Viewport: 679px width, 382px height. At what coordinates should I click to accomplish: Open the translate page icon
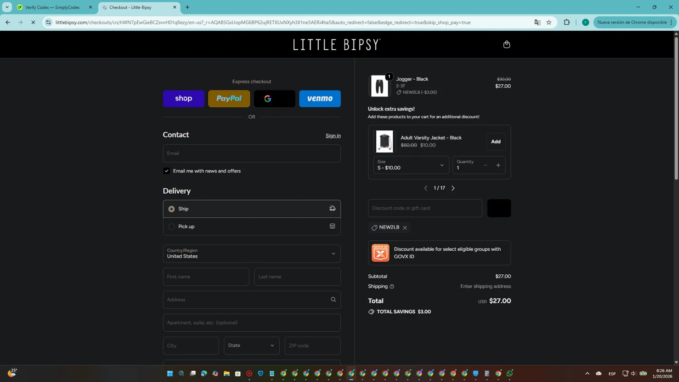pyautogui.click(x=537, y=22)
